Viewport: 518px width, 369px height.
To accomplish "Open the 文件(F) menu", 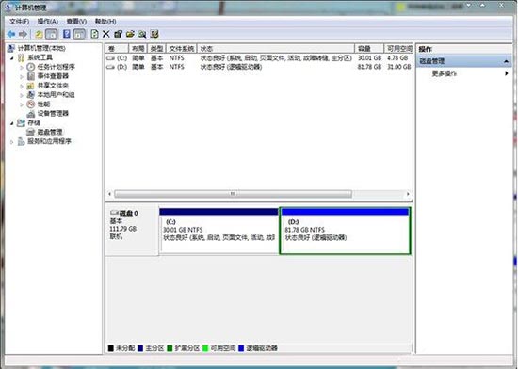I will (x=19, y=22).
